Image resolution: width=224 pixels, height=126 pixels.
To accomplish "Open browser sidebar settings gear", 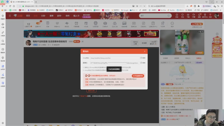I will tap(3, 123).
